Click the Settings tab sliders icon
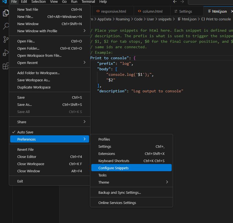 [x=176, y=11]
